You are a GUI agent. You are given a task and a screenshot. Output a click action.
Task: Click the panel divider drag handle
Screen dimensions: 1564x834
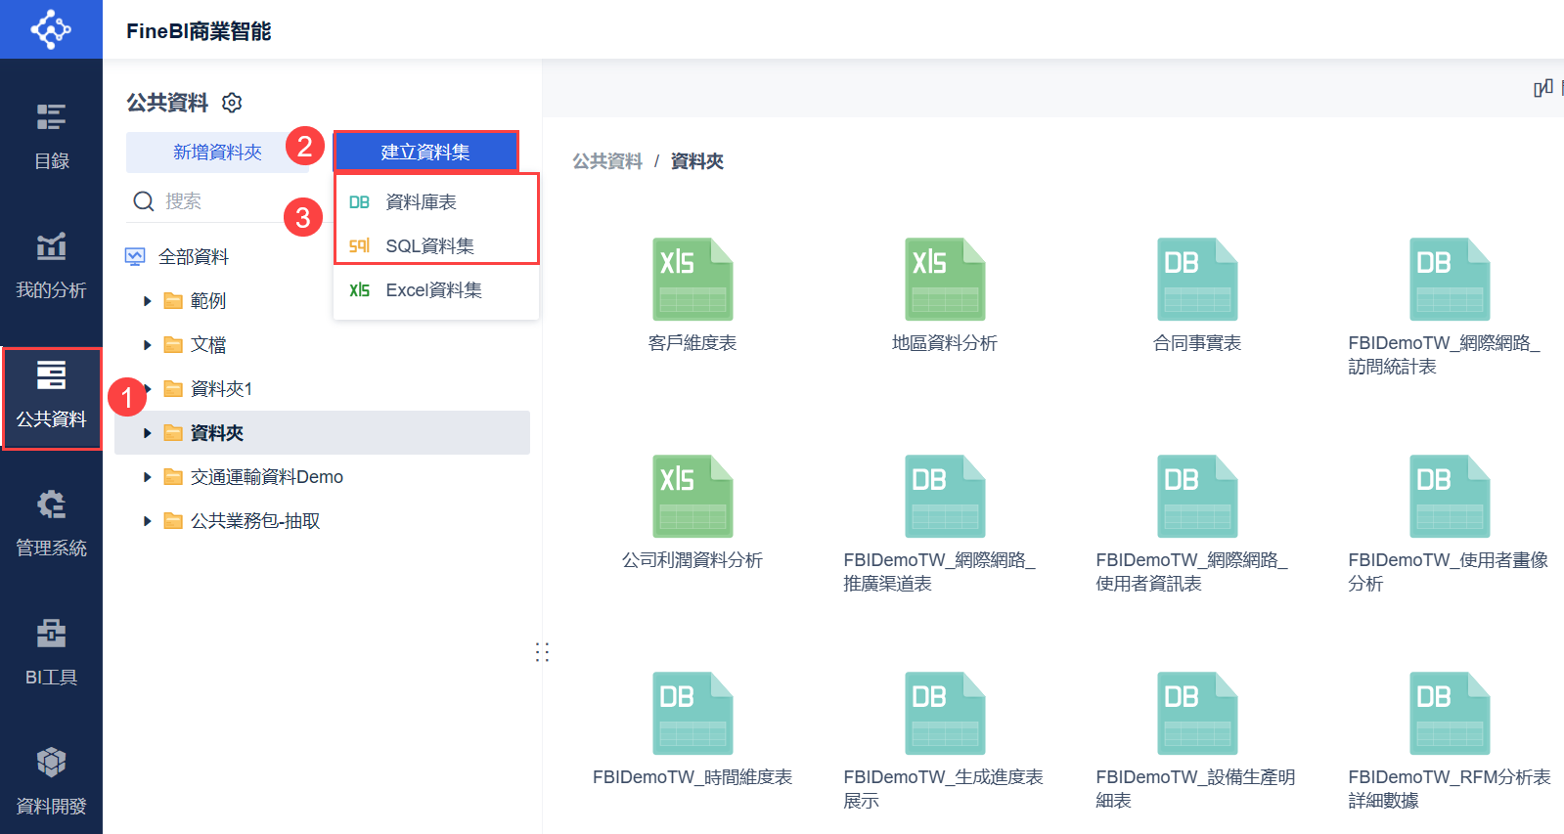coord(543,652)
